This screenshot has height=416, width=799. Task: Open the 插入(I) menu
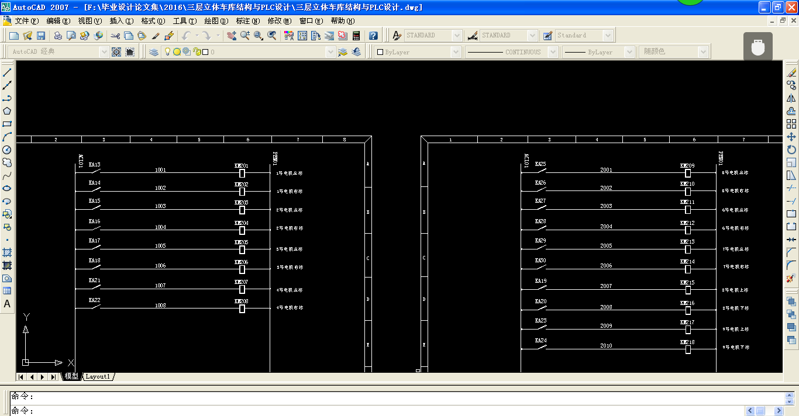pos(122,20)
